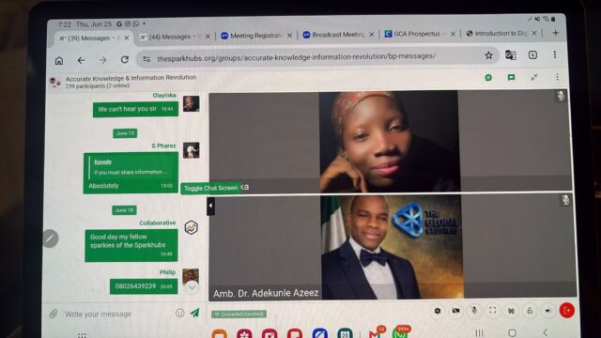Open S Pharez's profile picture
Viewport: 601px width, 338px height.
[191, 150]
